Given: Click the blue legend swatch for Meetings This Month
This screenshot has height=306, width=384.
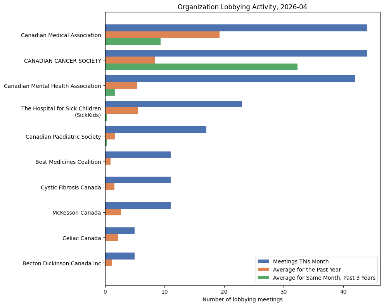Looking at the screenshot, I should 263,261.
